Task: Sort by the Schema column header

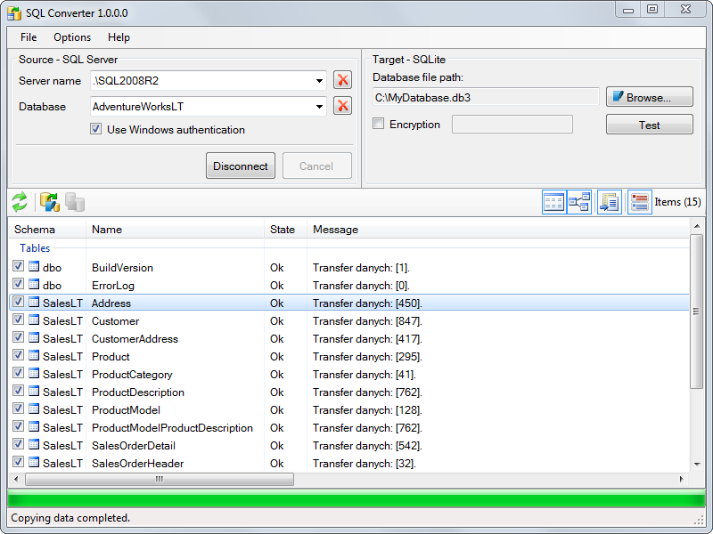Action: 47,230
